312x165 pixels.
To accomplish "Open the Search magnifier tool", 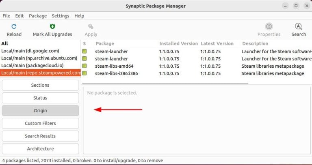I will coord(298,27).
